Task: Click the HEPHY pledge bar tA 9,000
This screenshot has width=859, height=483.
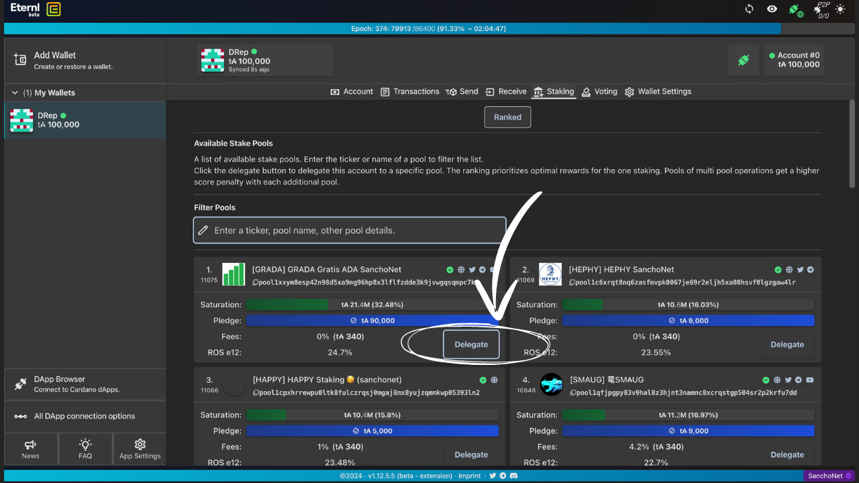Action: click(x=689, y=321)
